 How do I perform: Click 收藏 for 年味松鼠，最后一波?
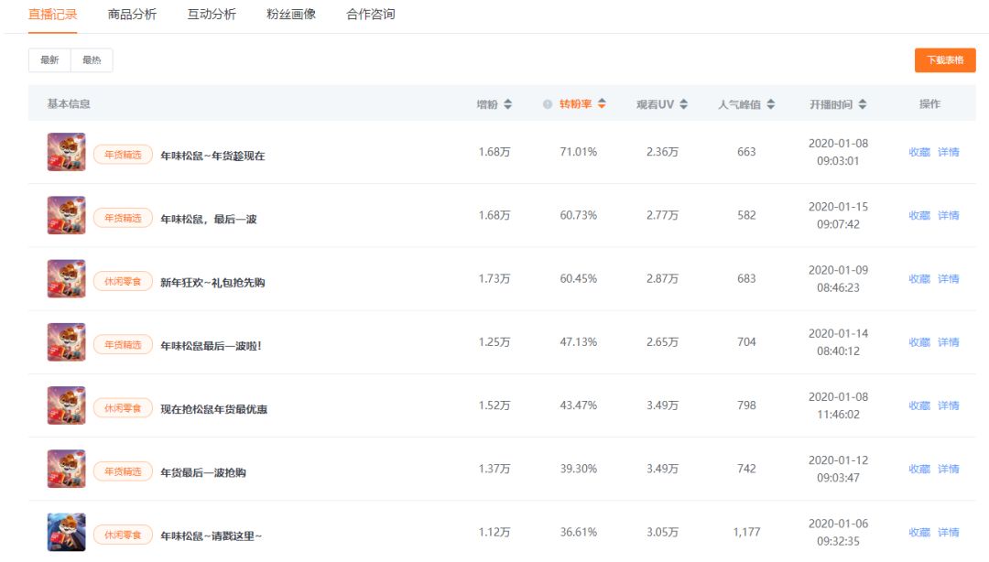coord(919,215)
